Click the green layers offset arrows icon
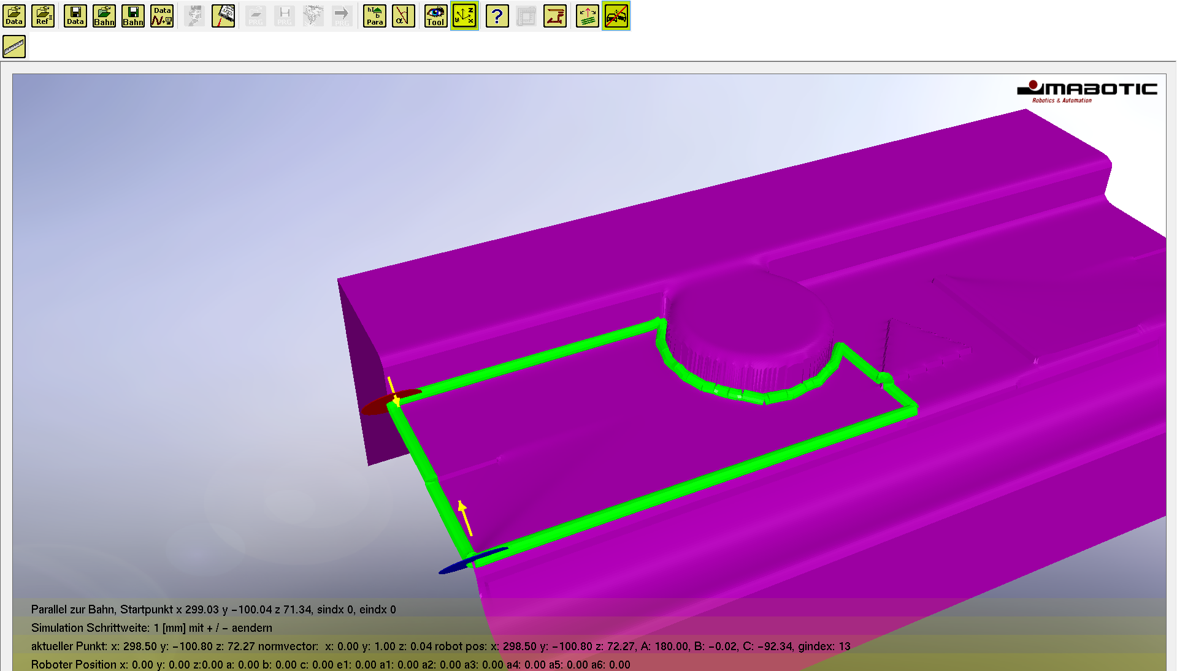 (588, 16)
